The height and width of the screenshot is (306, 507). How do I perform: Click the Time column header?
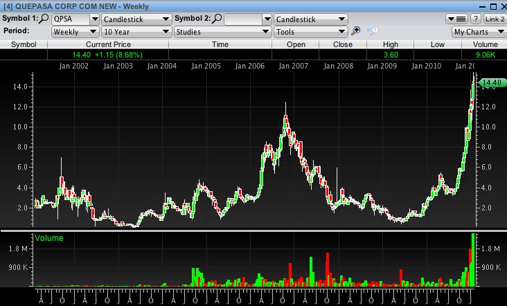220,44
